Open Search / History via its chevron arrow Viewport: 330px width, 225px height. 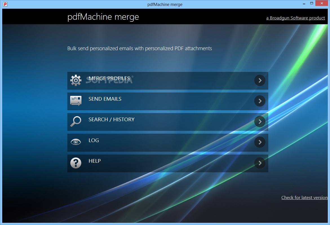(260, 122)
